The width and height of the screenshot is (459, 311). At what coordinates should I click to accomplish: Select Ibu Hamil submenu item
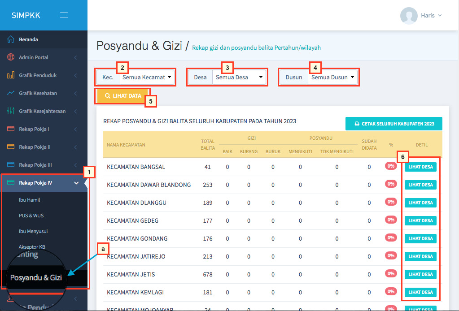click(x=30, y=200)
